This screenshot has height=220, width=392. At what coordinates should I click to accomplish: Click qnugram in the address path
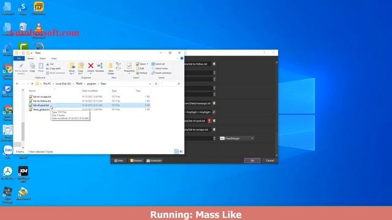tap(91, 84)
